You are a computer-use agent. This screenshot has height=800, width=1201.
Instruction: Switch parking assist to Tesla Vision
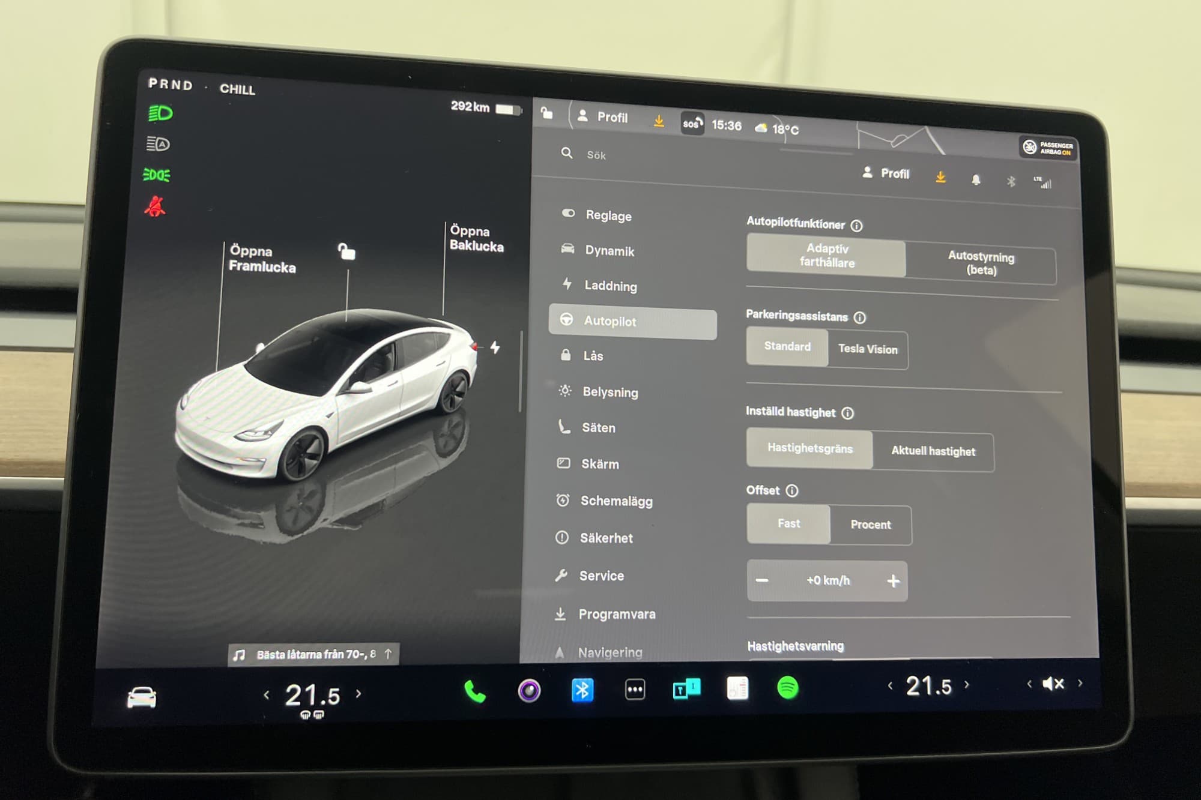coord(867,349)
